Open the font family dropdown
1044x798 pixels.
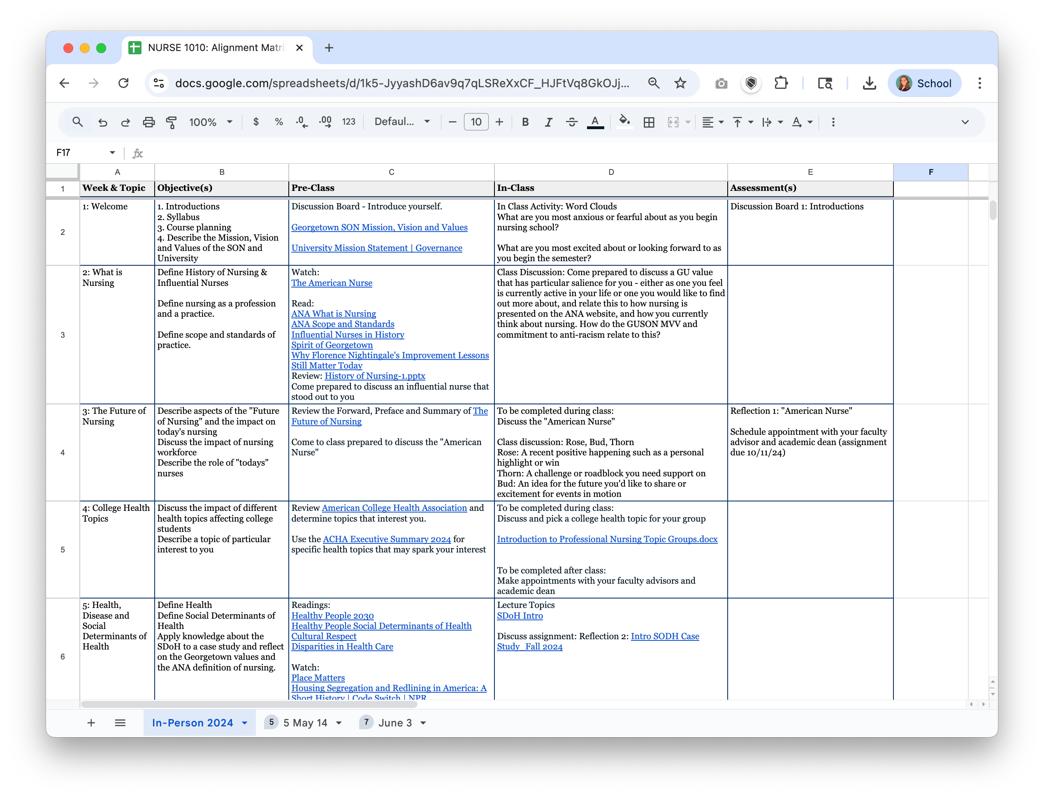pos(402,122)
